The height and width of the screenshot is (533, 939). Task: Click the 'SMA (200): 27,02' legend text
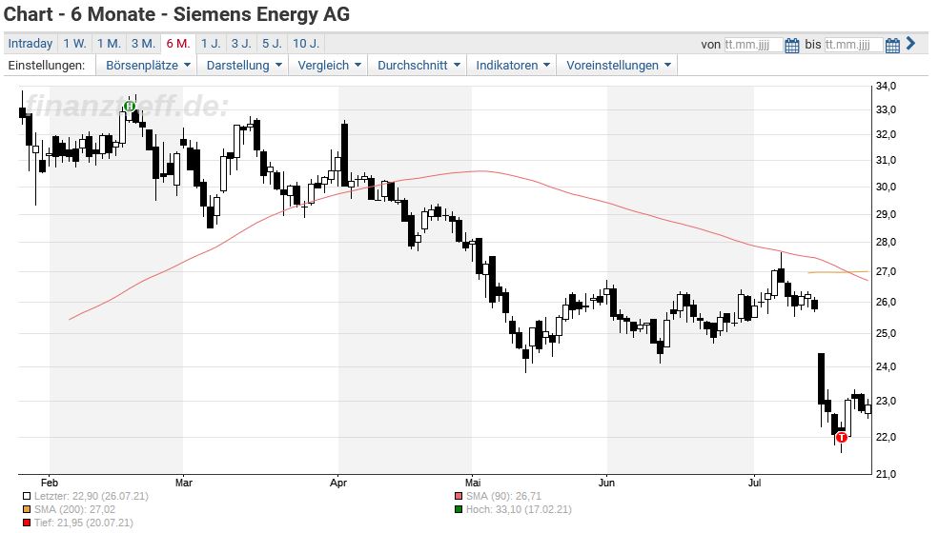(75, 509)
